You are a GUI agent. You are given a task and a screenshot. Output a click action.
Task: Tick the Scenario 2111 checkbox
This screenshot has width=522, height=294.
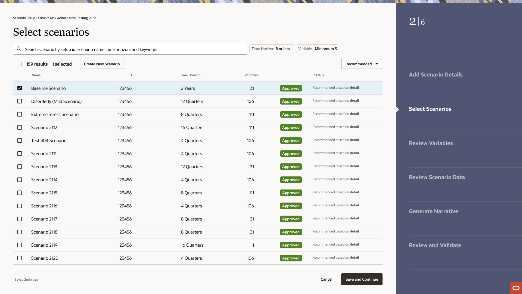[20, 154]
